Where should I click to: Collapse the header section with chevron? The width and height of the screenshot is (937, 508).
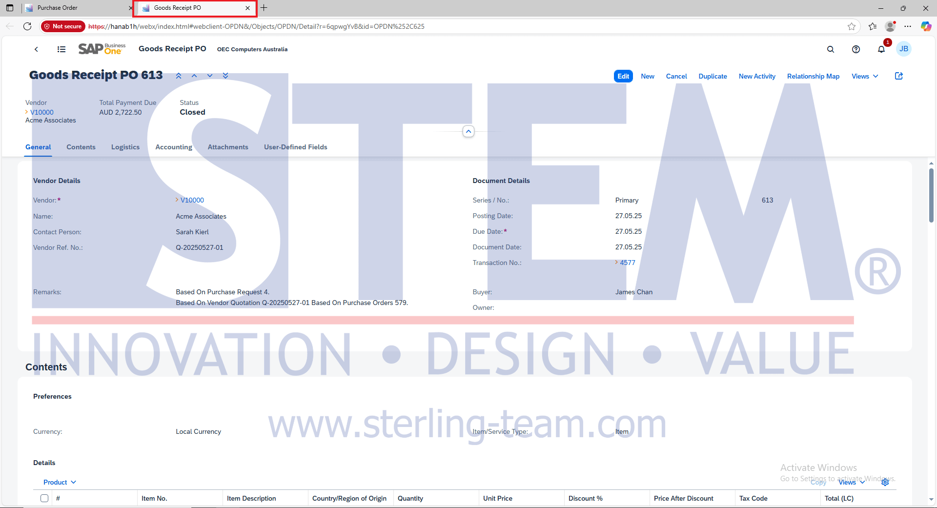click(x=468, y=131)
